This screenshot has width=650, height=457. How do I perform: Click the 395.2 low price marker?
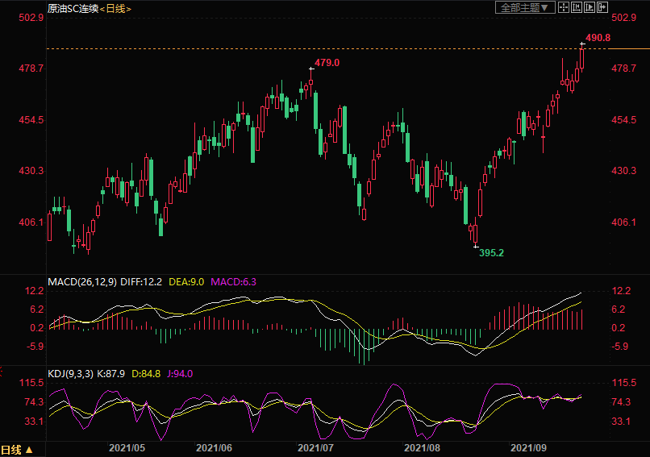[x=492, y=252]
